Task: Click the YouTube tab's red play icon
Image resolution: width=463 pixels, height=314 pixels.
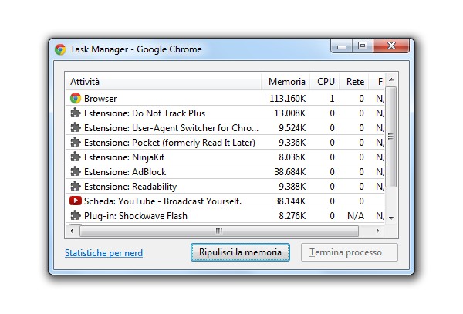Action: pos(76,201)
